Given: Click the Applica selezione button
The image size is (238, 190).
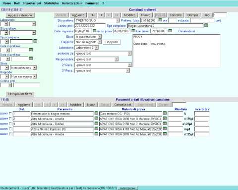Looking at the screenshot, I should point(20,15).
